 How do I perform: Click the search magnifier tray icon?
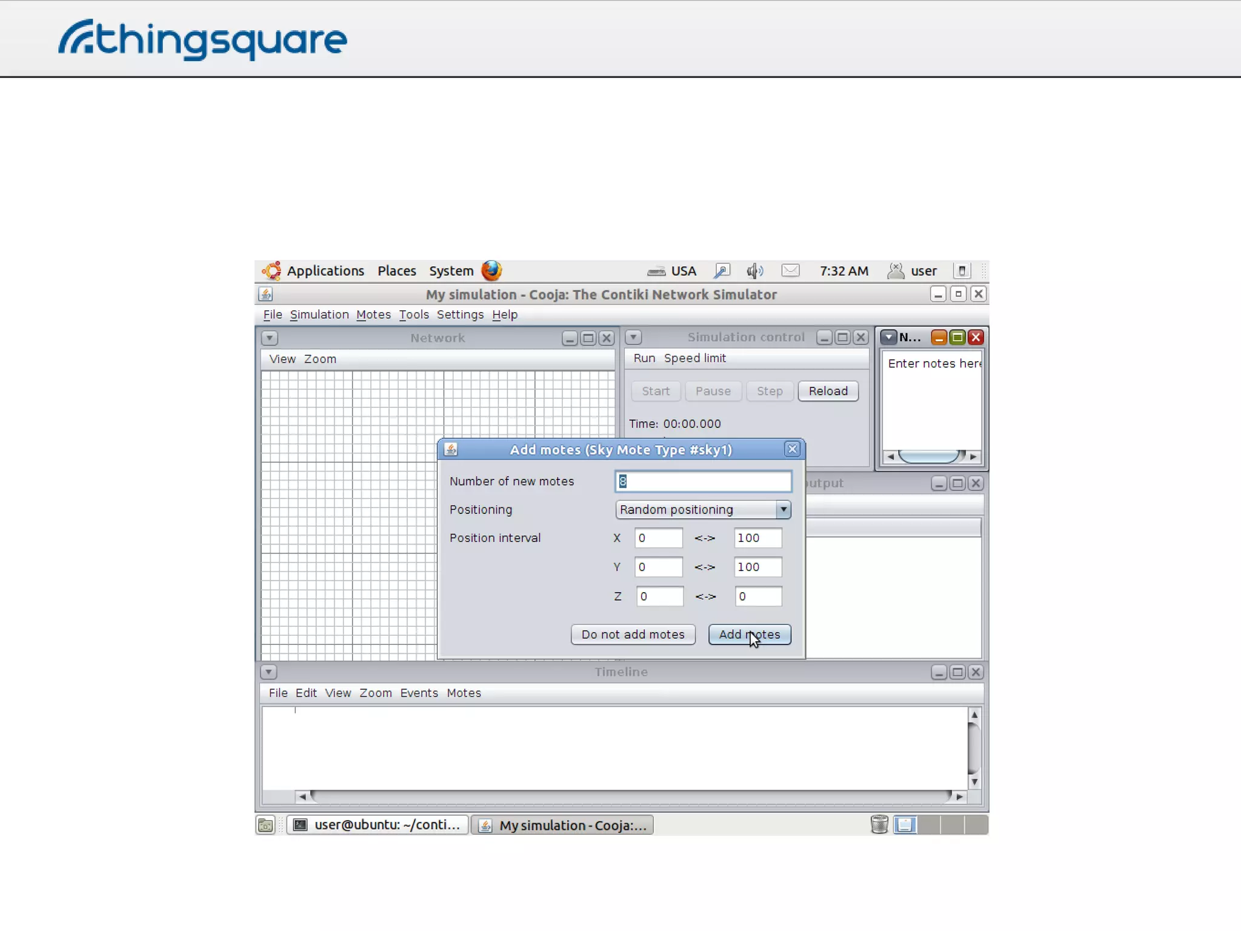[722, 271]
